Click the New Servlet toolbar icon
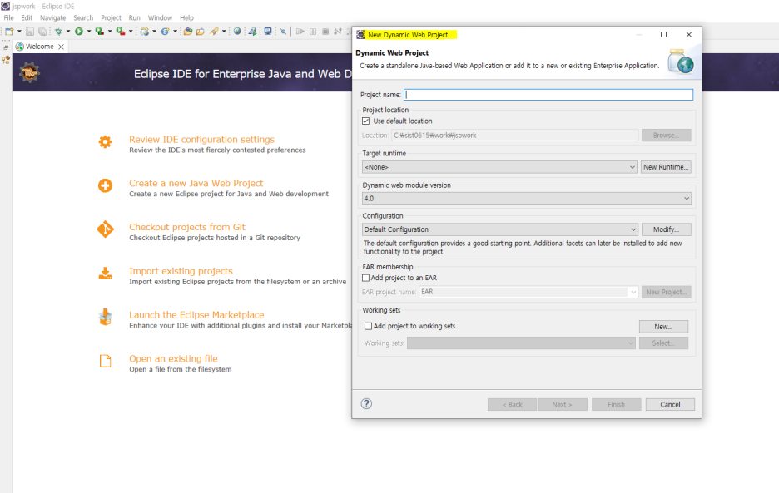 click(165, 32)
